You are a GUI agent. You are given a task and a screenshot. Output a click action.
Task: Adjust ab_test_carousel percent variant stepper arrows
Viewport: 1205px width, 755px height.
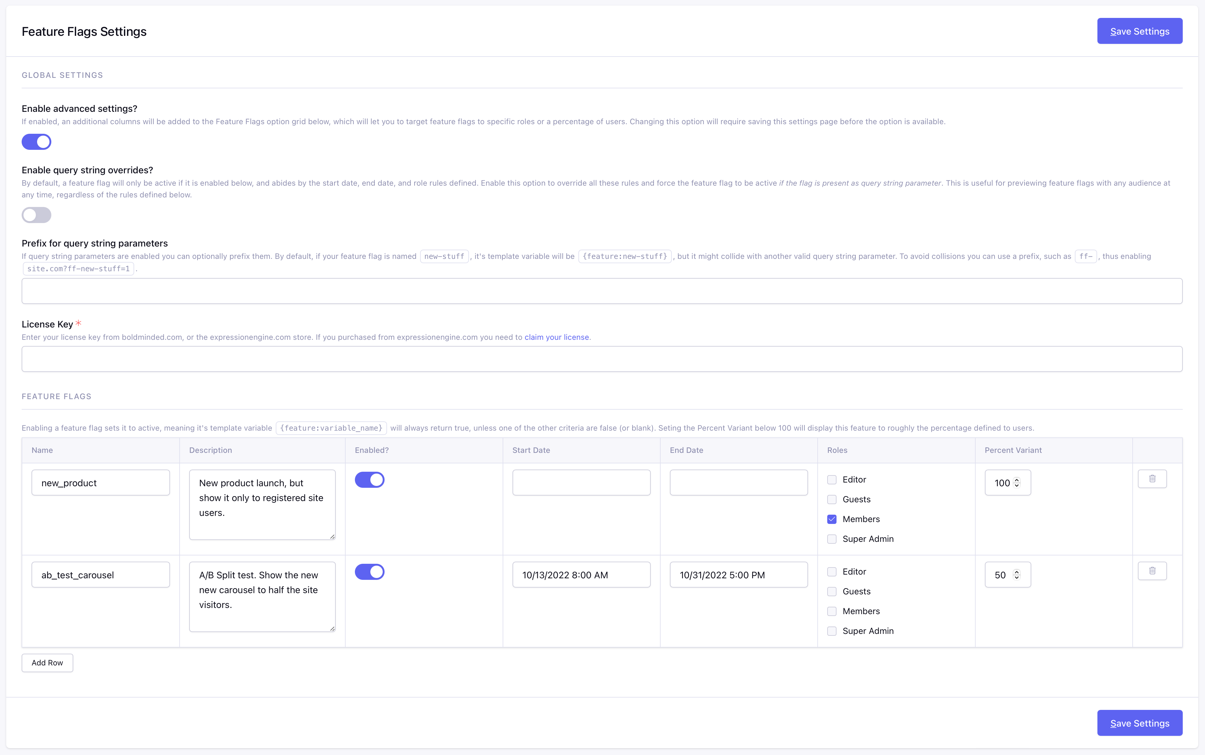1016,575
